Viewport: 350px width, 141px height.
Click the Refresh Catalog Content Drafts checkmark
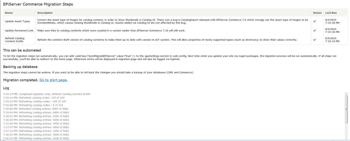(314, 40)
